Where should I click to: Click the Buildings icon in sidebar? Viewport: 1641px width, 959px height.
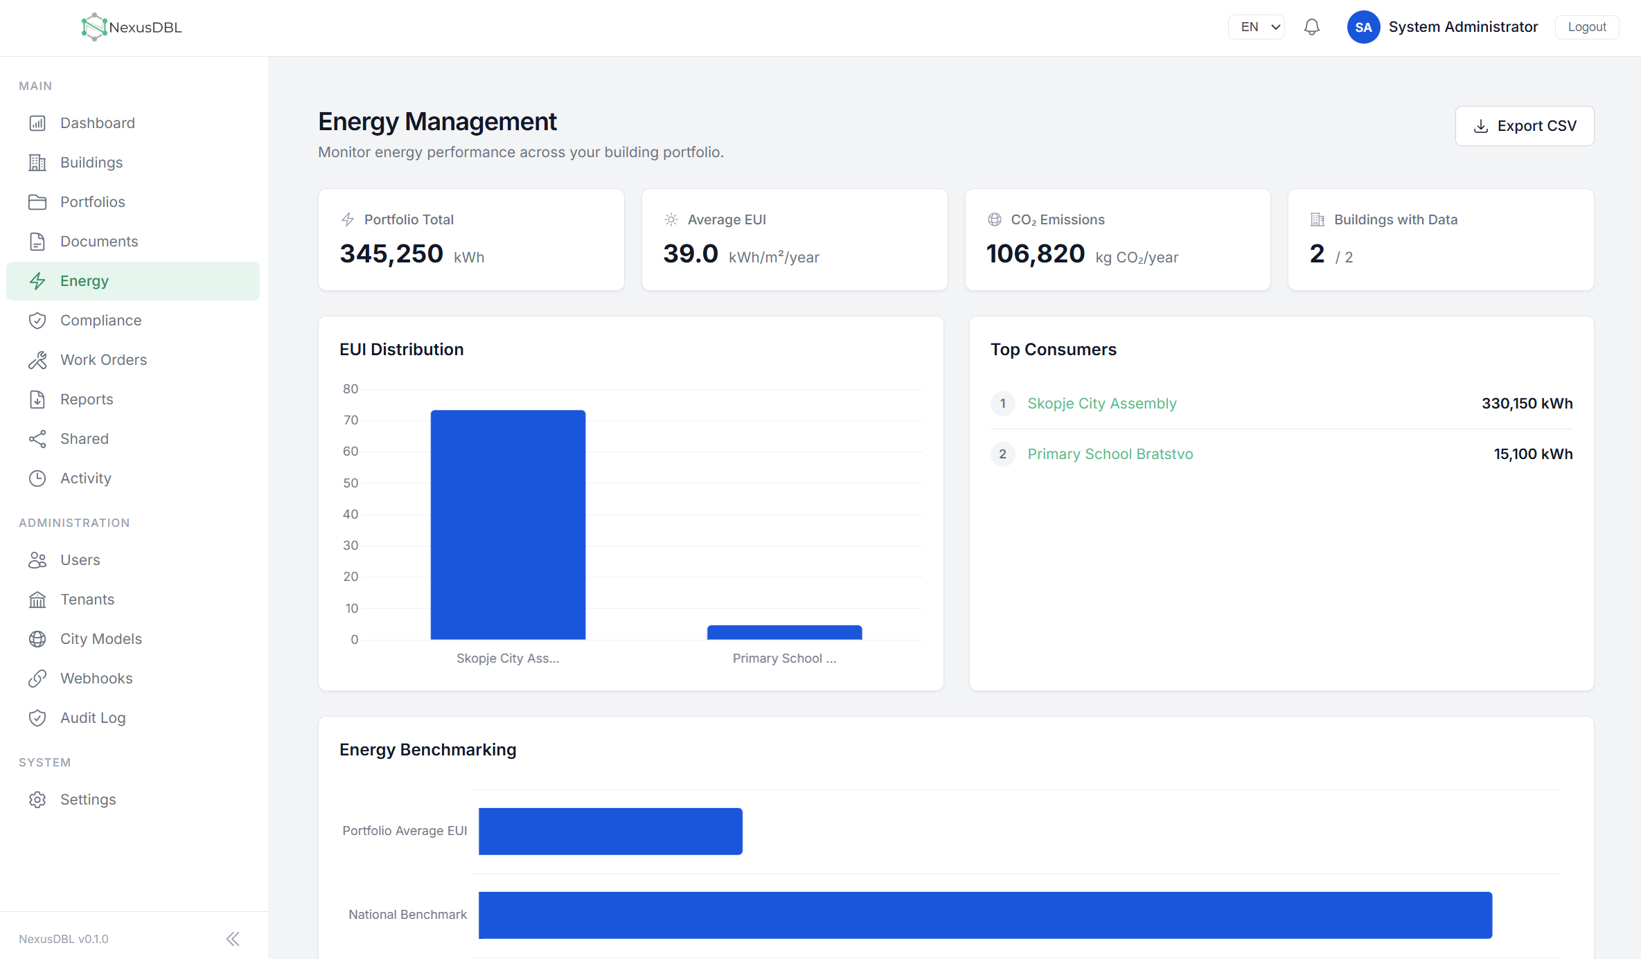pos(37,163)
